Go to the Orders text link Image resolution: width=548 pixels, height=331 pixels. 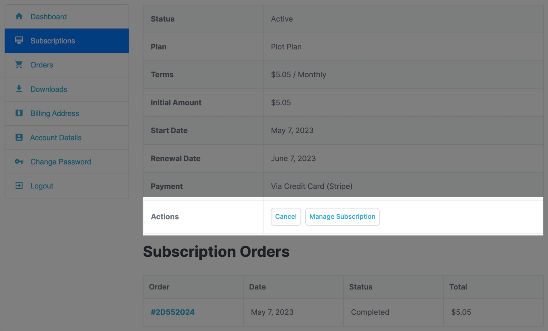pyautogui.click(x=42, y=65)
